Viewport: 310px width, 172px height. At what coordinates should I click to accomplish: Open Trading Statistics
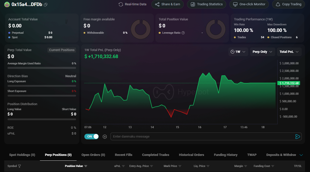206,4
